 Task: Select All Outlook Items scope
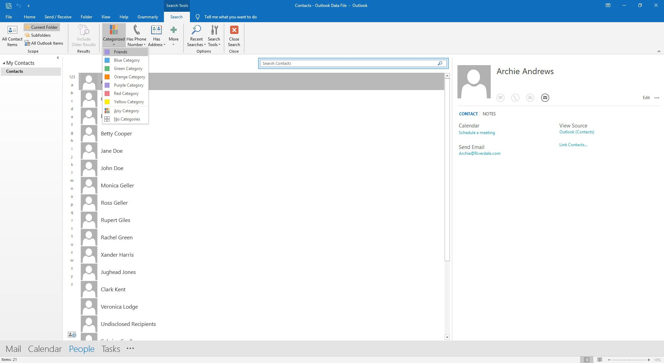pos(44,43)
